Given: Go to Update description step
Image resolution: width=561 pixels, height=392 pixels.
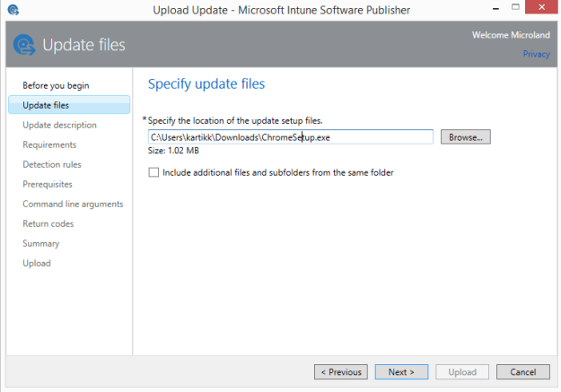Looking at the screenshot, I should coord(59,125).
